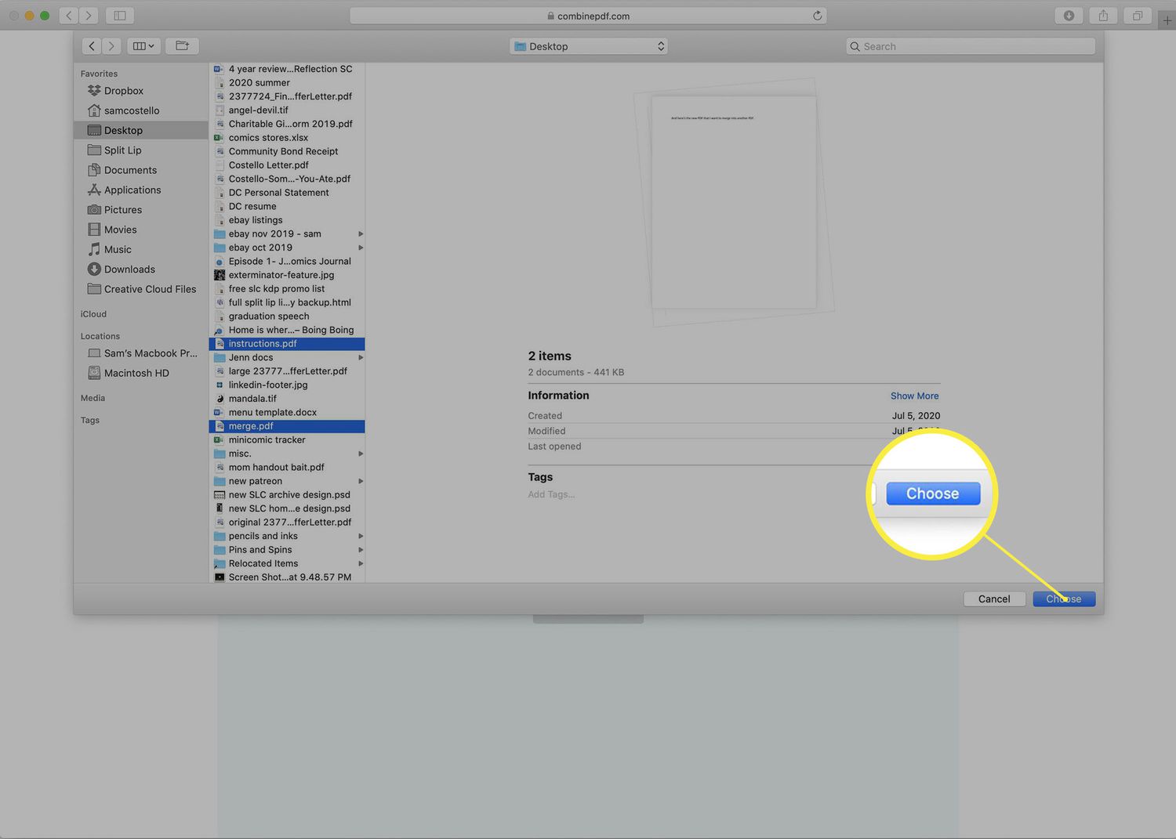Open the Desktop location dropdown
This screenshot has width=1176, height=839.
[588, 46]
